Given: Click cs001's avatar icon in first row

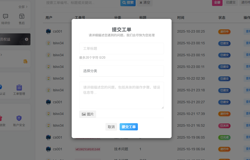Looking at the screenshot, I should (x=48, y=31).
